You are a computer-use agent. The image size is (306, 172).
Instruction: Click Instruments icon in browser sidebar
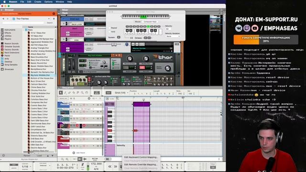tap(2, 30)
